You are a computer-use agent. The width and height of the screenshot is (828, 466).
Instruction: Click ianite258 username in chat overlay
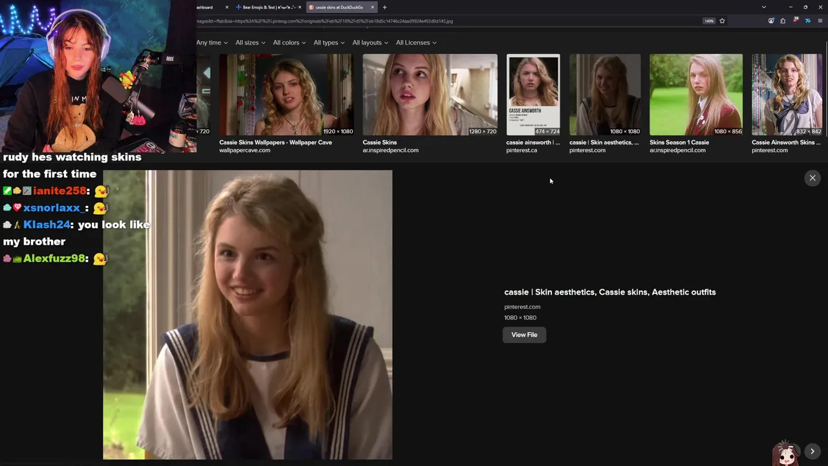click(x=60, y=191)
